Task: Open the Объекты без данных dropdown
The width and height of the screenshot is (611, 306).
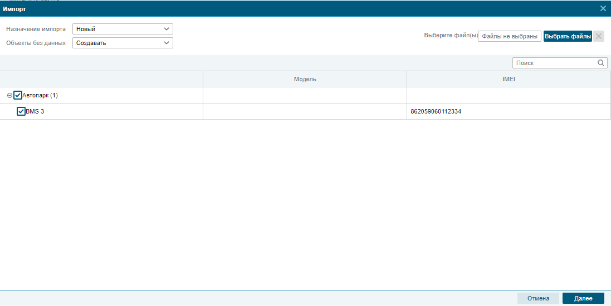Action: (x=123, y=43)
